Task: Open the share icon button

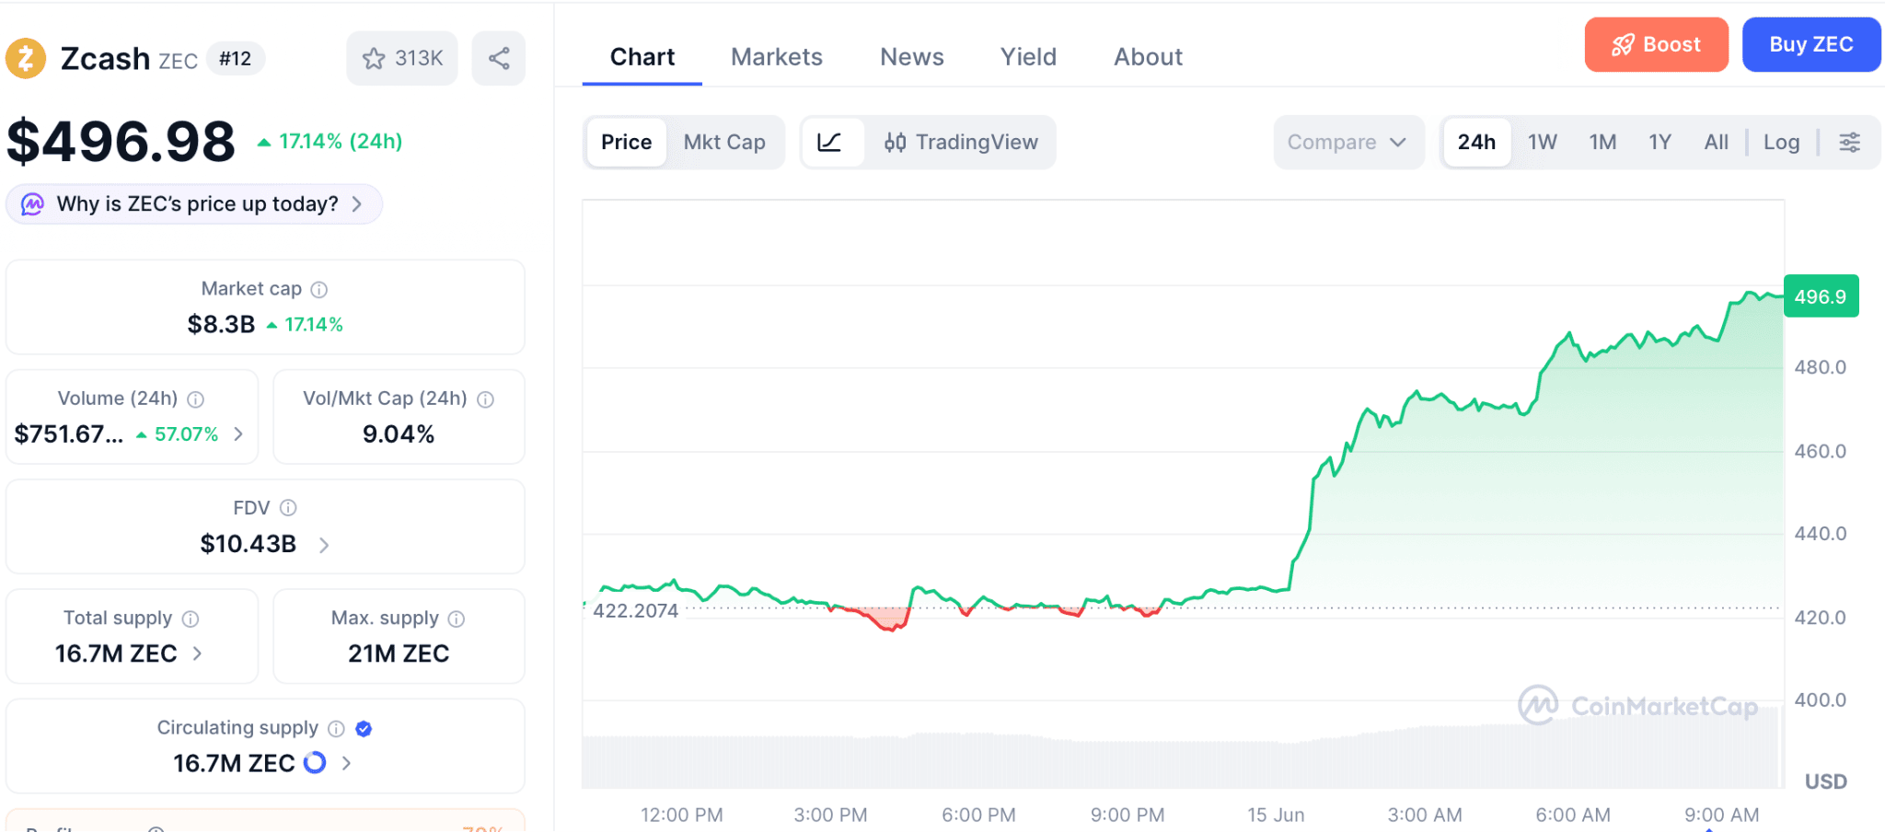Action: click(499, 59)
